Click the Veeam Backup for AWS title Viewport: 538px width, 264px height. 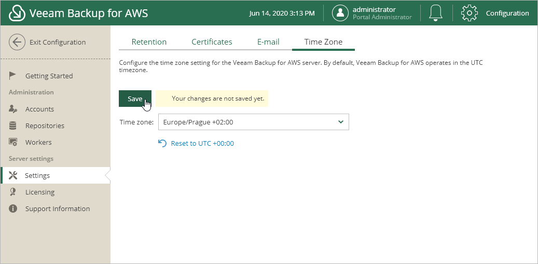click(x=89, y=13)
